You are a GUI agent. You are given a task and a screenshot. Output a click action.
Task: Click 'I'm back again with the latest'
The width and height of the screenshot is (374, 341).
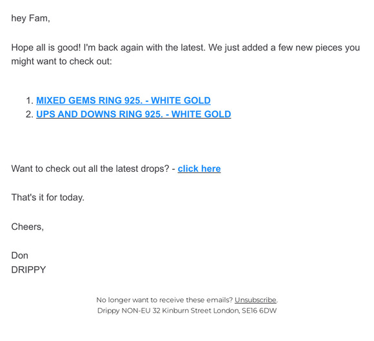pyautogui.click(x=144, y=48)
